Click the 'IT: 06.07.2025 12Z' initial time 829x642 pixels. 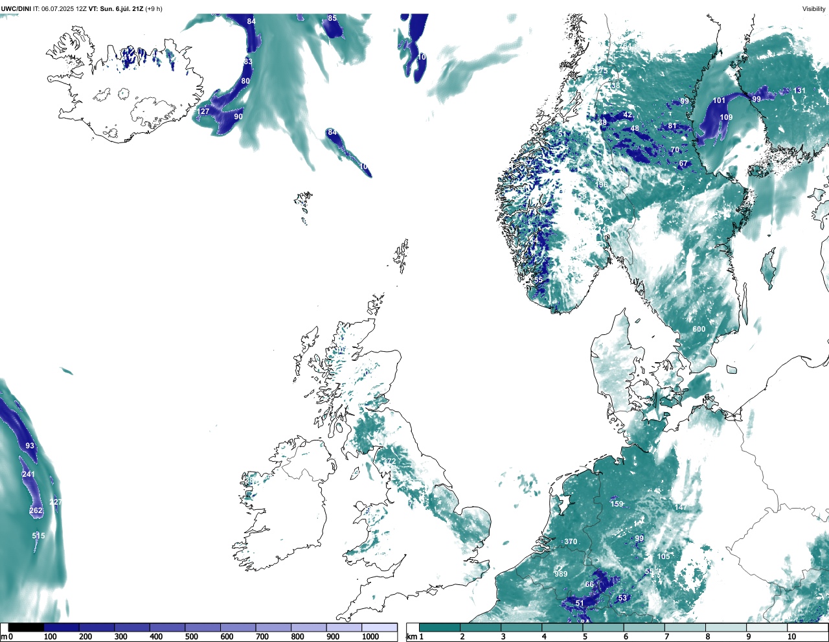click(x=60, y=8)
